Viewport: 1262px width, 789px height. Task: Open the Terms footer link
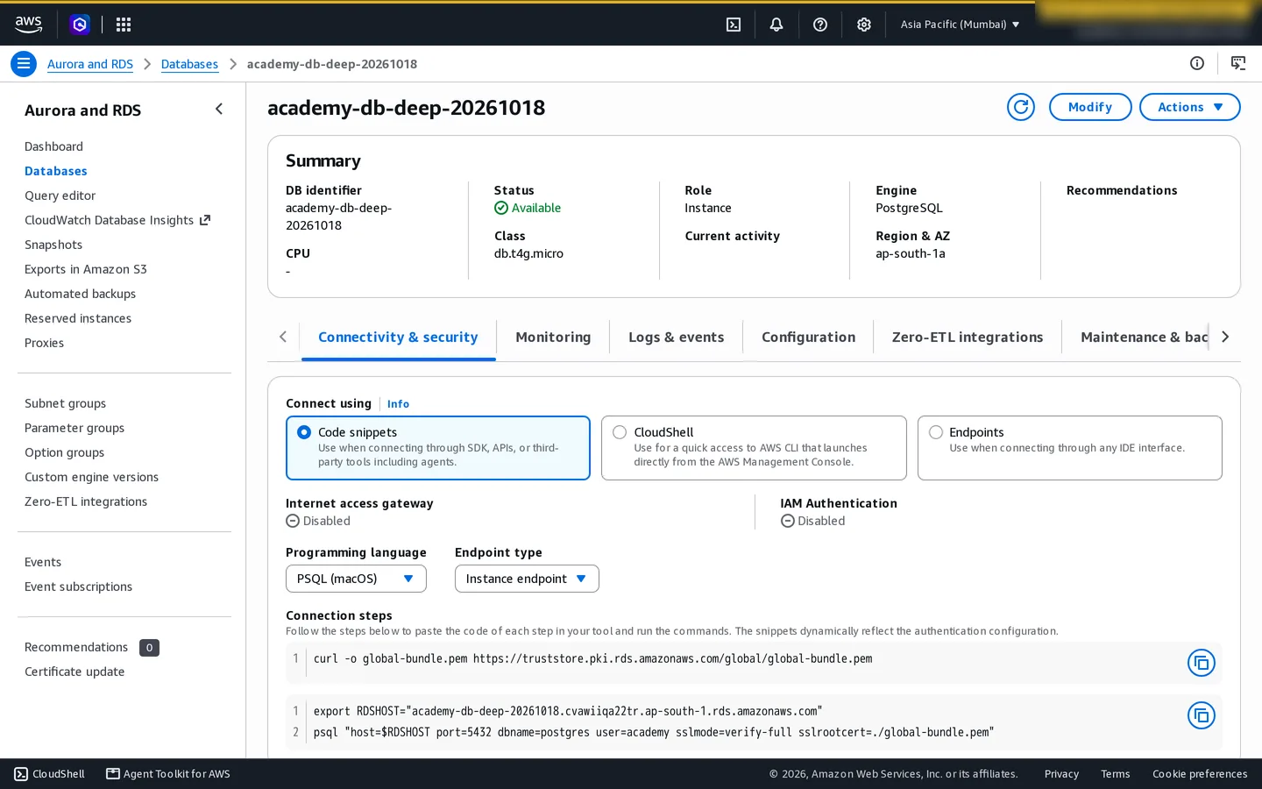1115,774
